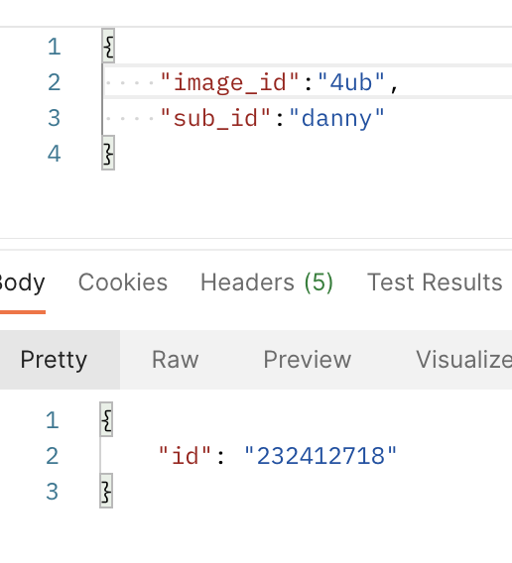This screenshot has height=563, width=512.
Task: Click the response opening brace on line 1
Action: tap(106, 419)
